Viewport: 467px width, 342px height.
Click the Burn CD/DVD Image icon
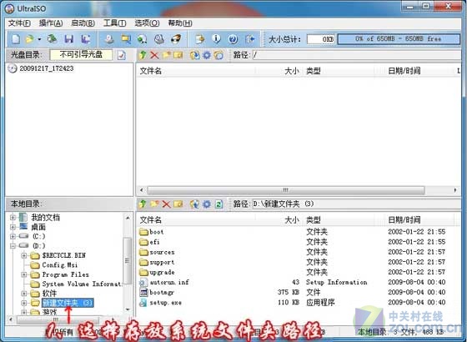pos(176,38)
